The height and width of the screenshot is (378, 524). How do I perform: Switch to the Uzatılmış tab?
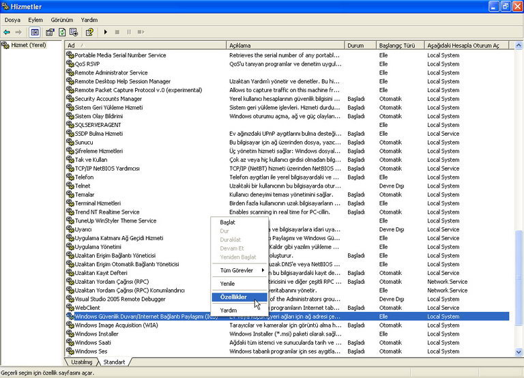82,362
